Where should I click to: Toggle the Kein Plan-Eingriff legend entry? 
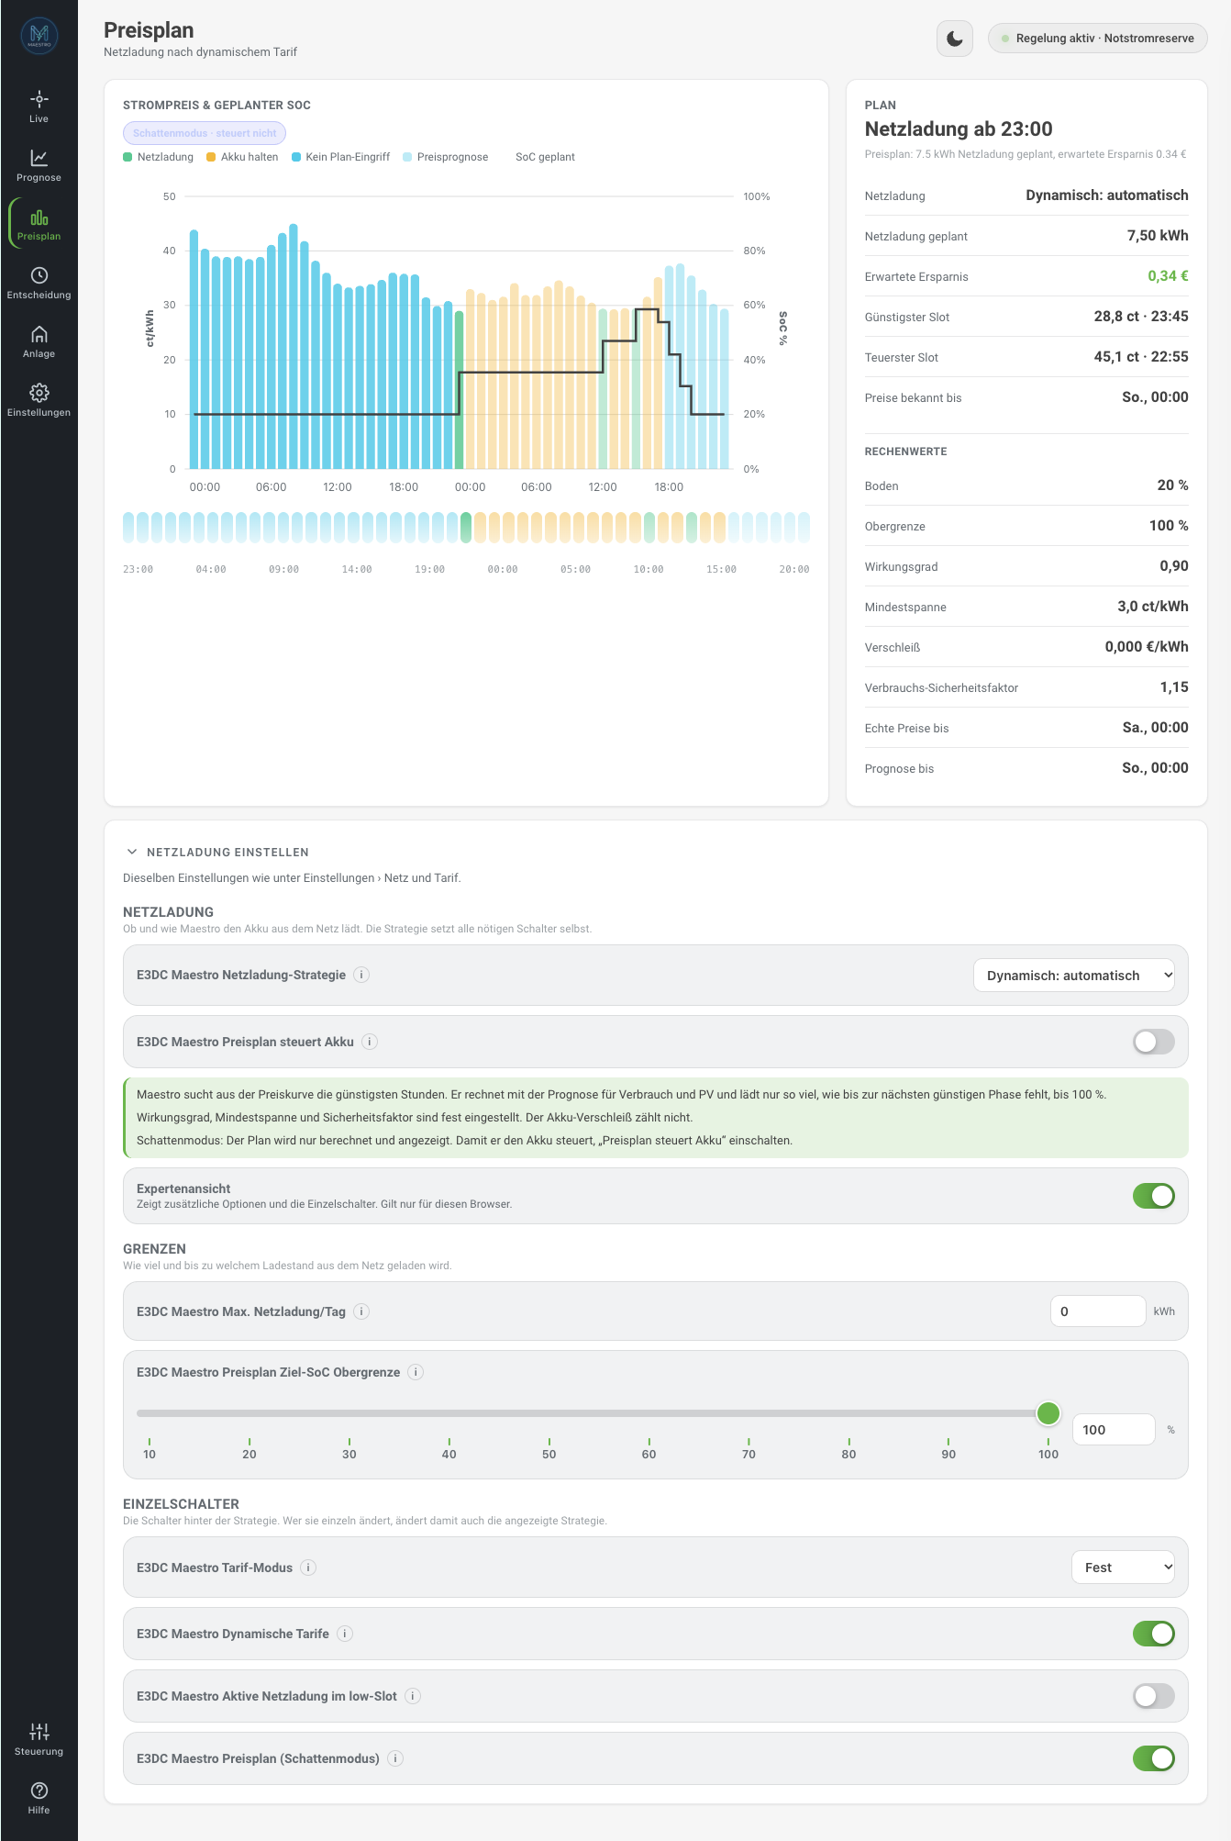click(340, 157)
